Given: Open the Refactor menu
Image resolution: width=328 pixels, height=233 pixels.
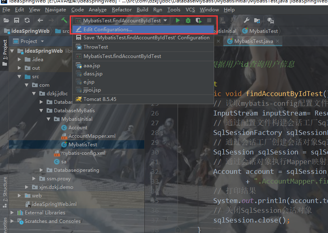Looking at the screenshot, I should [122, 10].
